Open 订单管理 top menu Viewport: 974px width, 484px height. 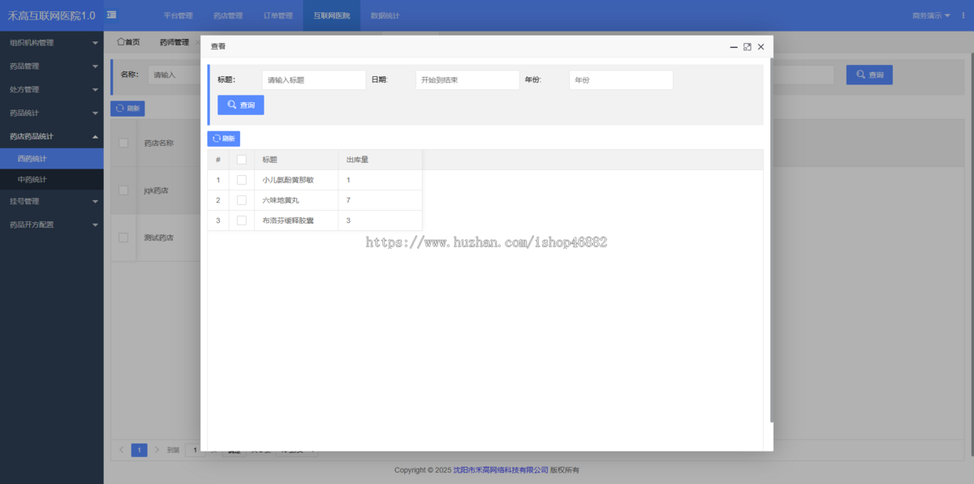click(278, 15)
